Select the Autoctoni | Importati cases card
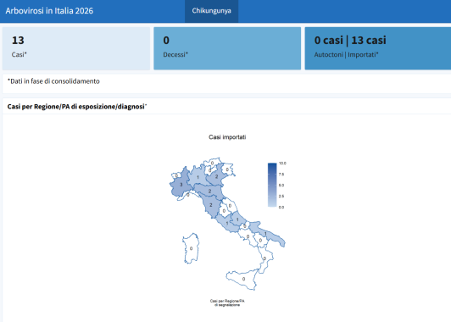Viewport: 451px width, 322px height. (378, 48)
